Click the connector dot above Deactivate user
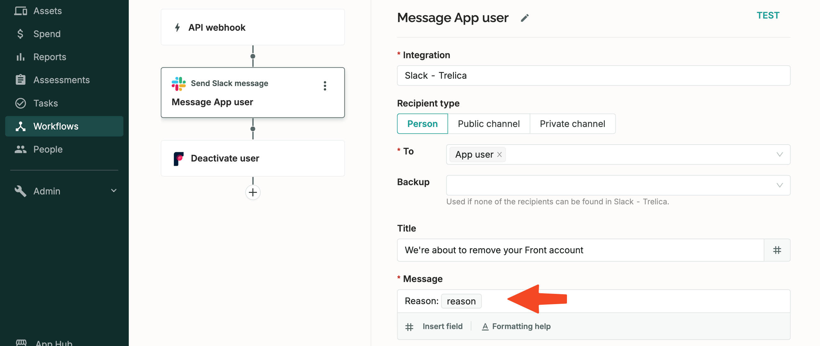820x346 pixels. point(253,129)
